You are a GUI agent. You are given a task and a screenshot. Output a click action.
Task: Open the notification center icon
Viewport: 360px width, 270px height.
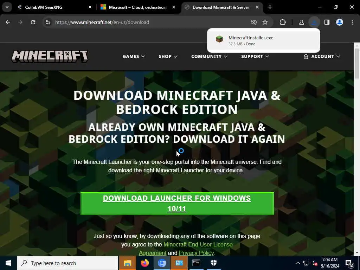point(350,264)
